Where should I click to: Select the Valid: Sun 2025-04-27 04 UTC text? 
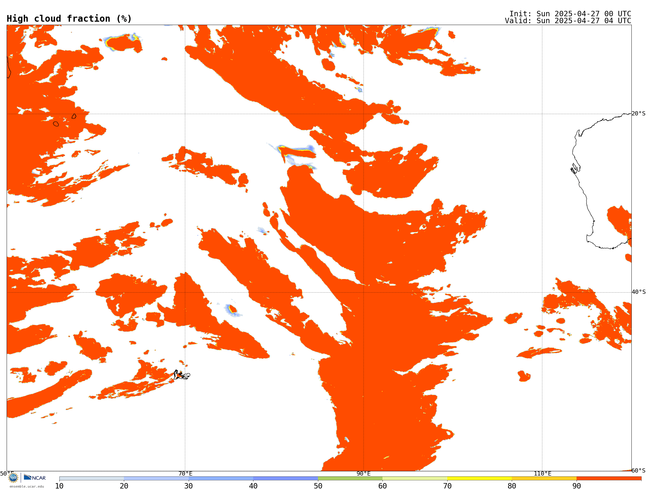coord(568,21)
